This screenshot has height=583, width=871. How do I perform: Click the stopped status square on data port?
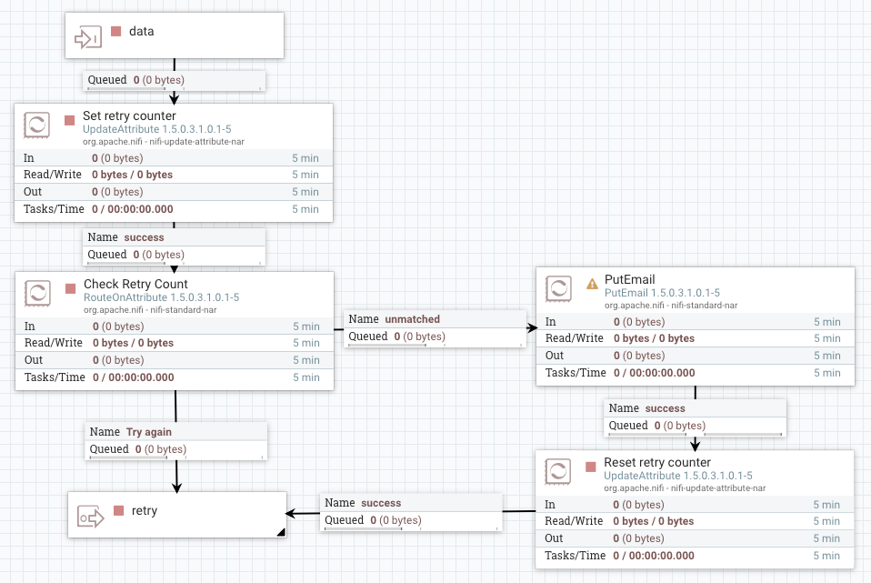tap(116, 31)
